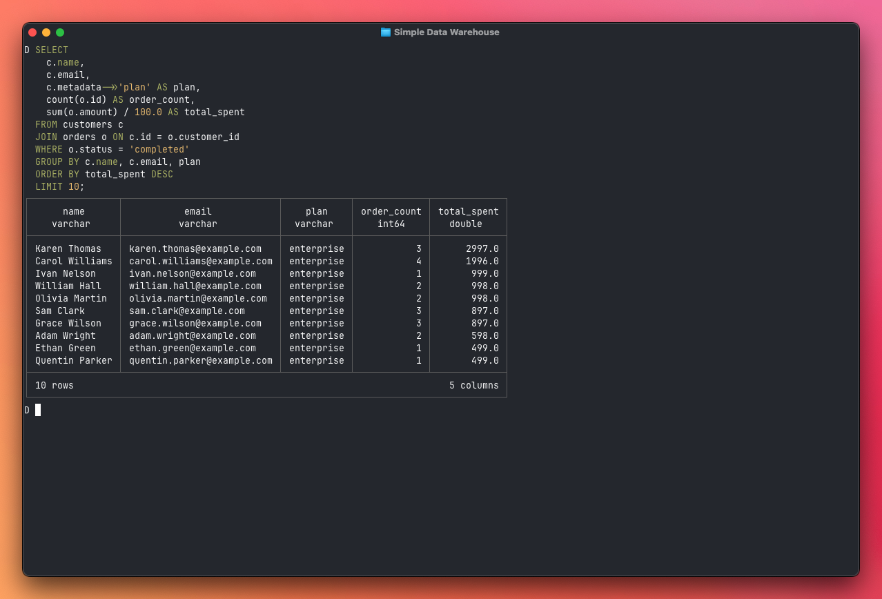
Task: Click the Simple Data Warehouse window title
Action: (447, 32)
